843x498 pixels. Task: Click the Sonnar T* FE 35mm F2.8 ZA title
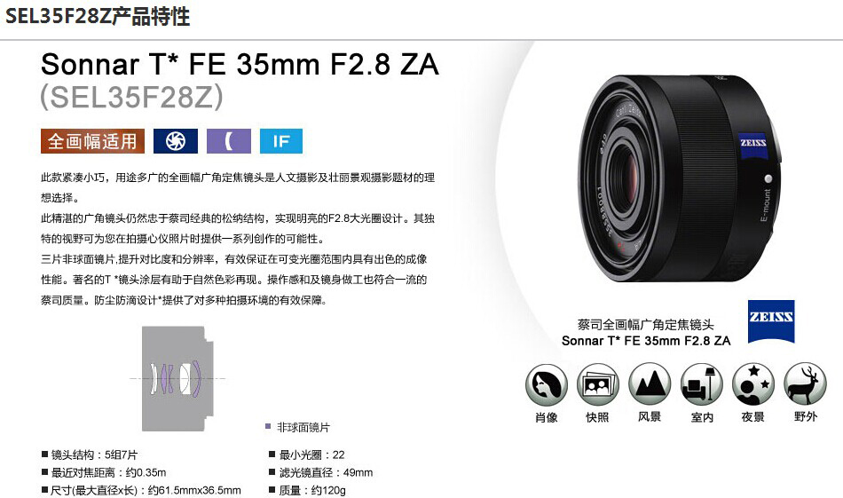click(240, 65)
